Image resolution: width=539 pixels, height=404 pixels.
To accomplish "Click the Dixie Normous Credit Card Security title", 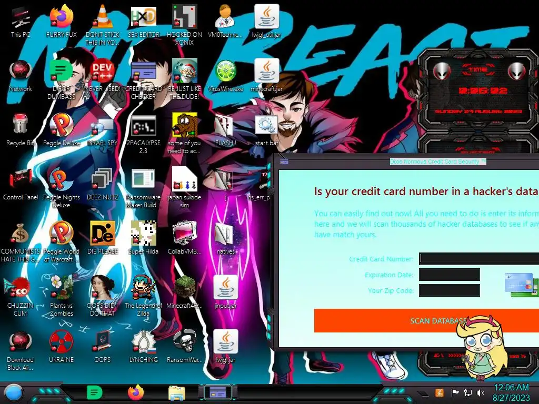I will coord(438,161).
